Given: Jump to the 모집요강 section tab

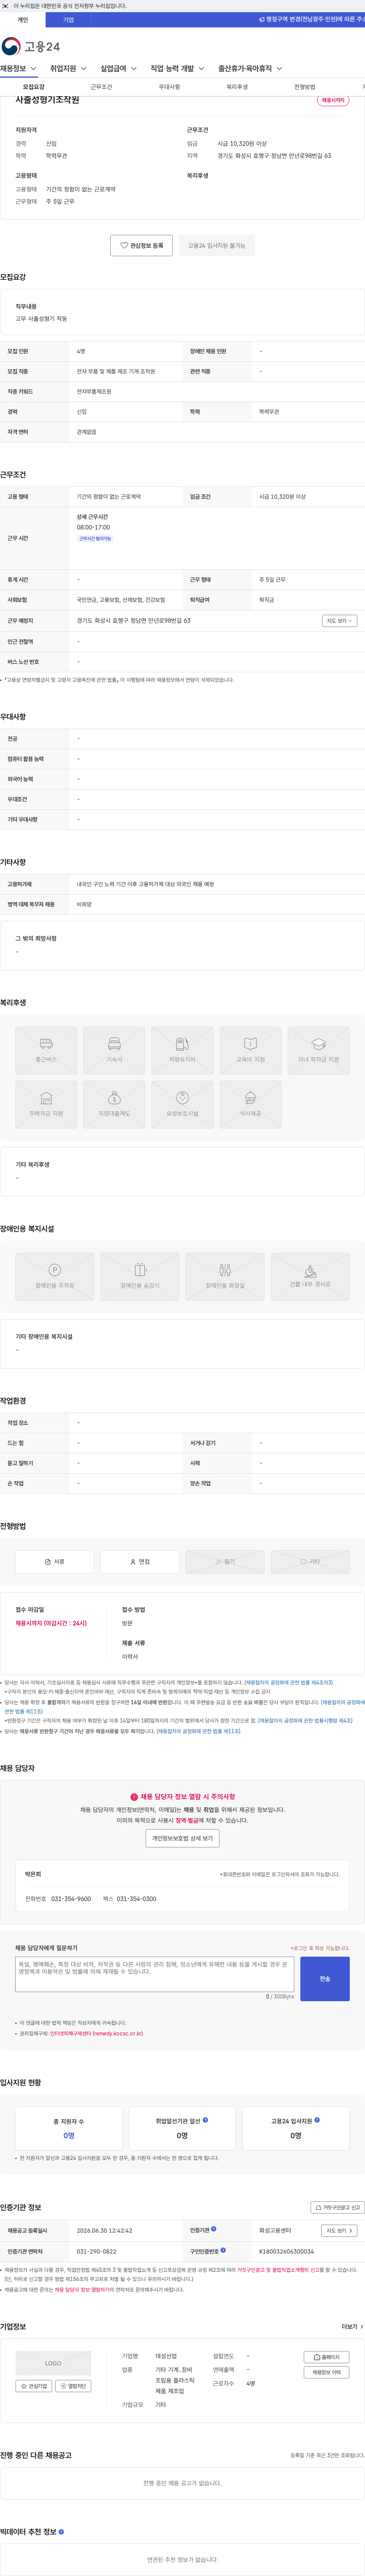Looking at the screenshot, I should [34, 87].
